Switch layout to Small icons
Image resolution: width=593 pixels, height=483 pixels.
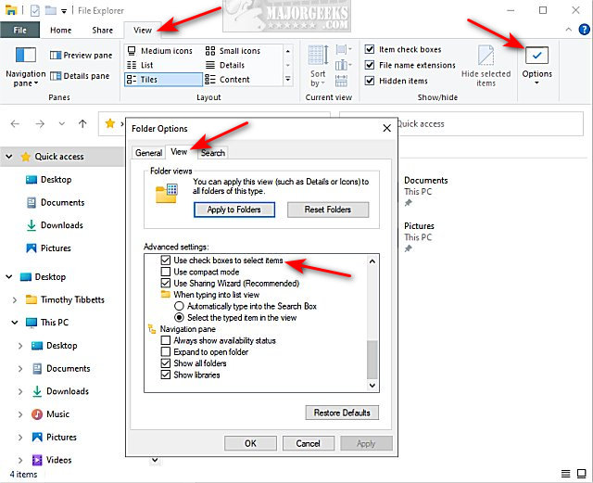233,51
